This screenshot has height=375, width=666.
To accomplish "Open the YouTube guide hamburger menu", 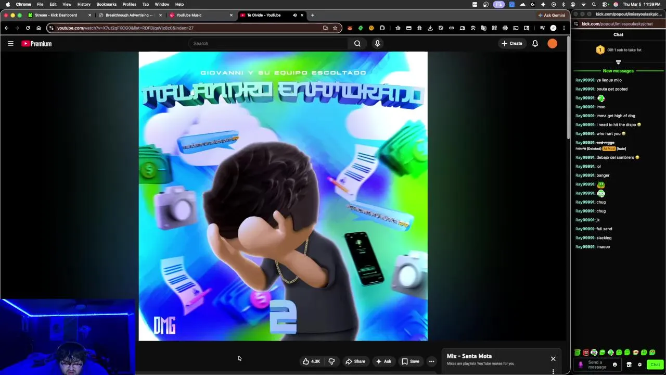I will tap(10, 44).
